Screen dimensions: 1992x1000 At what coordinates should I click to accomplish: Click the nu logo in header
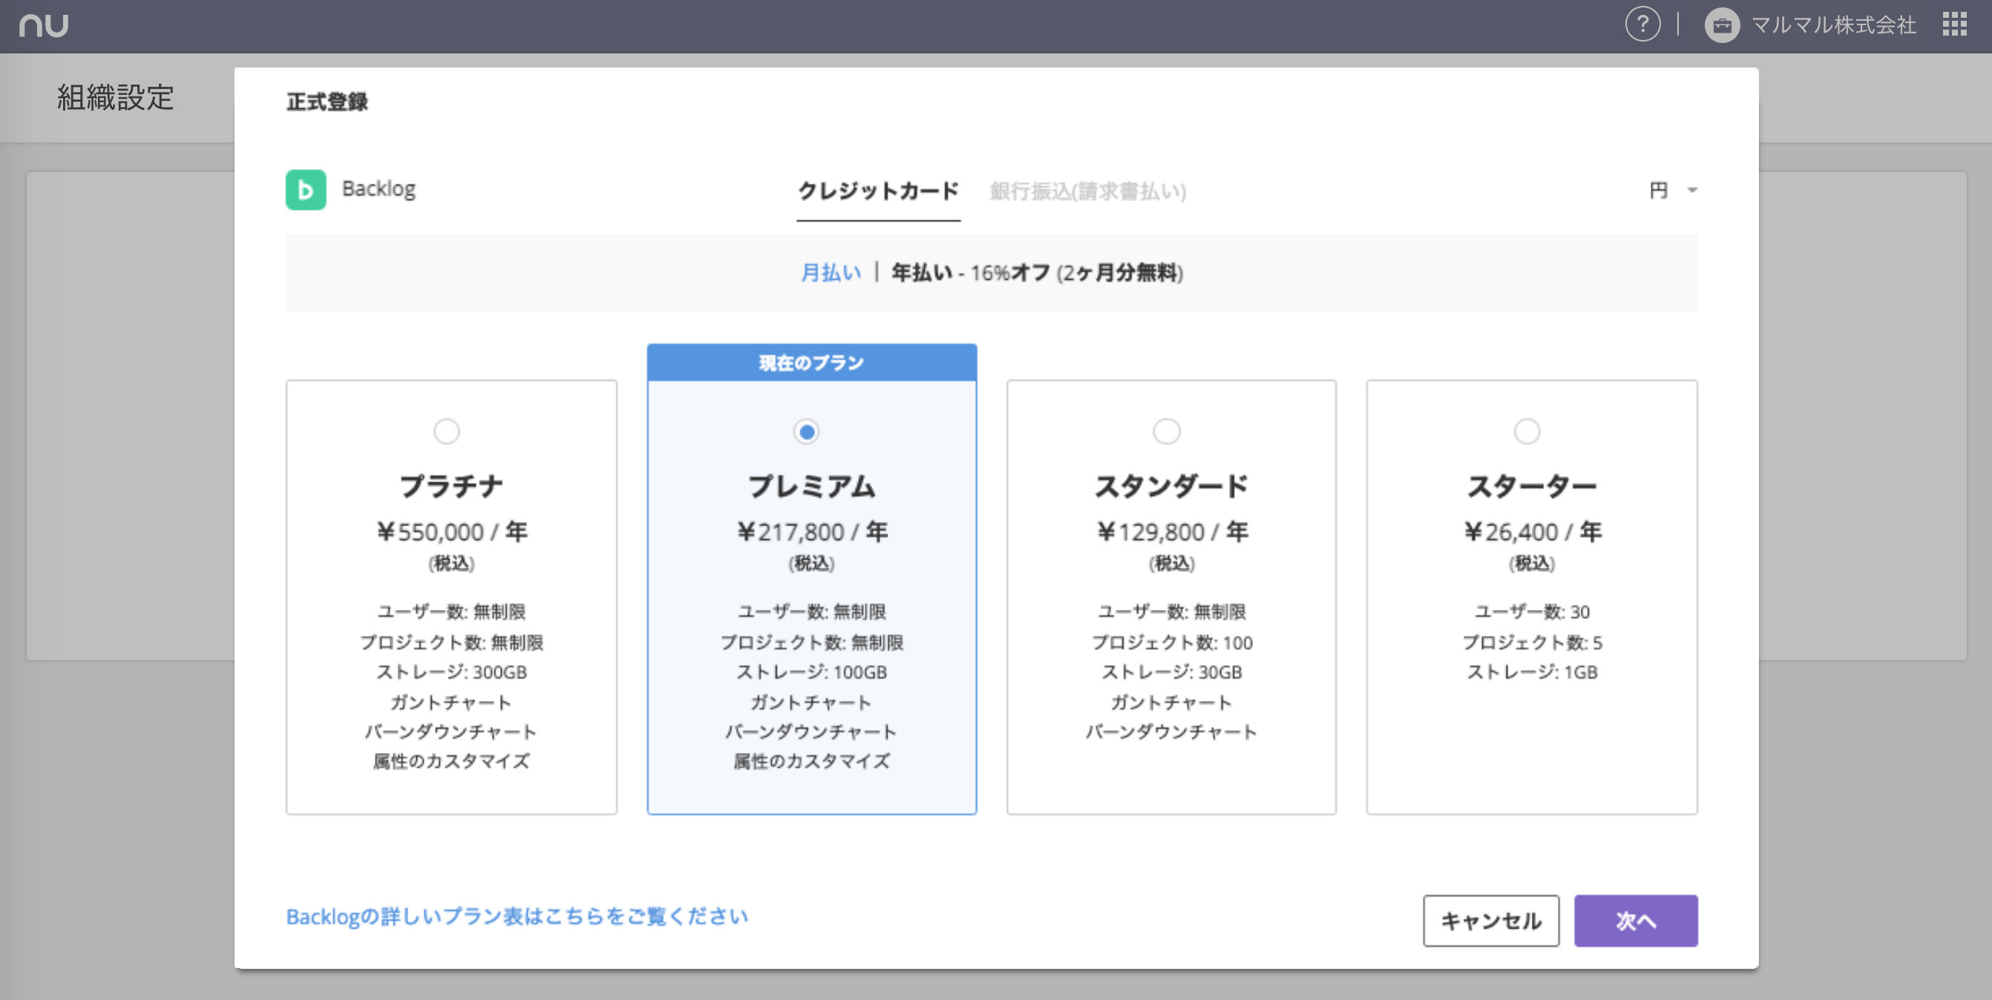[44, 25]
